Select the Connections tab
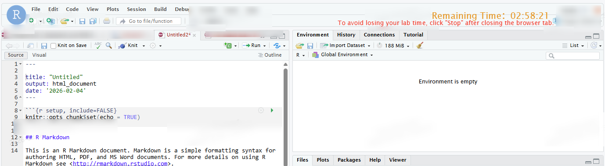 tap(379, 35)
